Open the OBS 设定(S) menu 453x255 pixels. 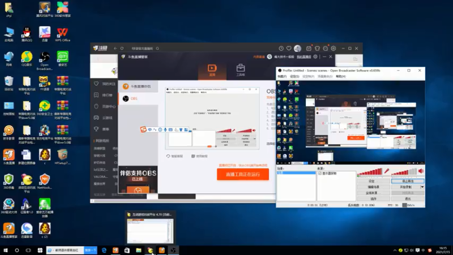point(294,76)
